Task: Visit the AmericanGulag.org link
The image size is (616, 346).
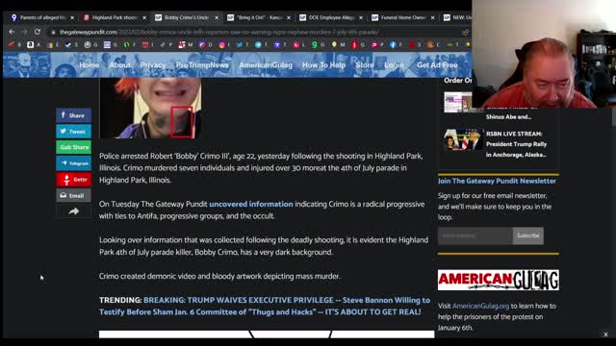Action: point(480,306)
